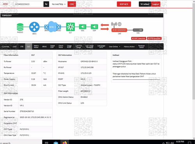The image size is (195, 144).
Task: Click the volume icon in system tray
Action: pyautogui.click(x=172, y=143)
